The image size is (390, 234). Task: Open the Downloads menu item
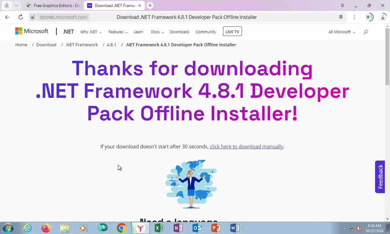click(x=179, y=32)
